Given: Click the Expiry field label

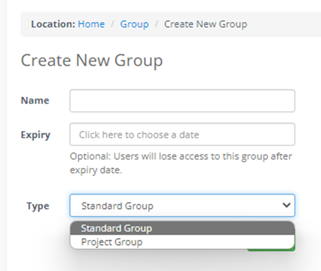Looking at the screenshot, I should click(x=35, y=135).
